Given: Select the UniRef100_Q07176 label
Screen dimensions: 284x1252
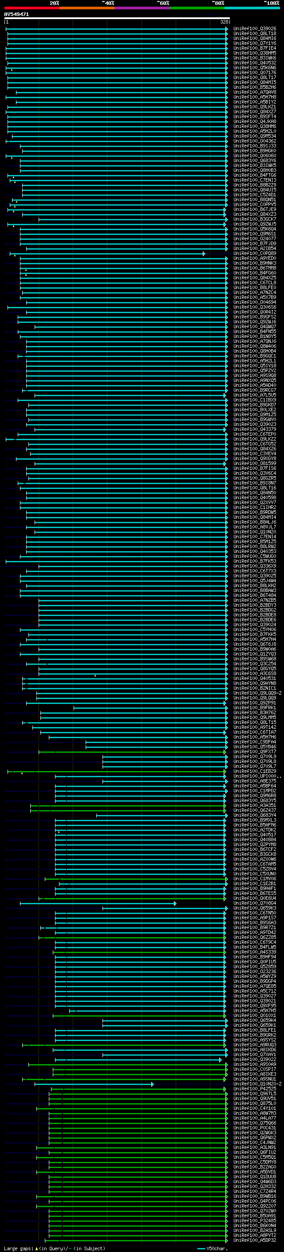Looking at the screenshot, I should point(255,72).
